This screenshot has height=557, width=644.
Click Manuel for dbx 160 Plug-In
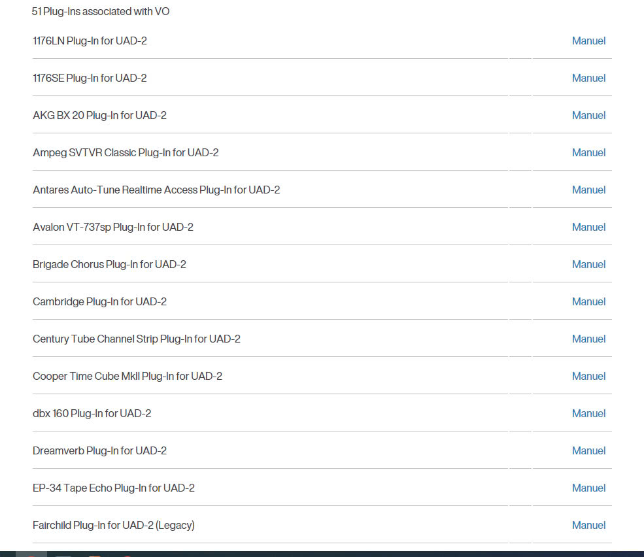point(588,413)
